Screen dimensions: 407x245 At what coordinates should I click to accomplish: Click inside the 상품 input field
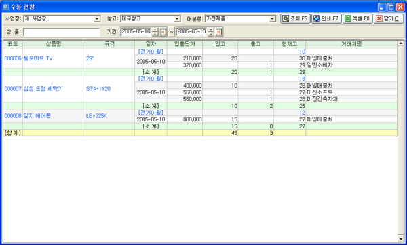pos(62,32)
